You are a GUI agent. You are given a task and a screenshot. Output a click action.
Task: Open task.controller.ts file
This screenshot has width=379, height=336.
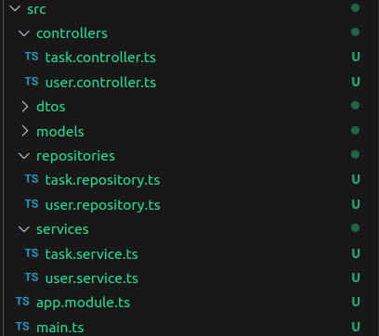(x=100, y=58)
